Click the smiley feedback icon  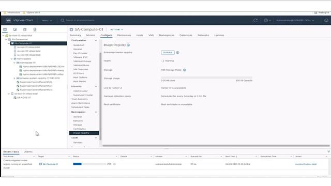point(326,21)
